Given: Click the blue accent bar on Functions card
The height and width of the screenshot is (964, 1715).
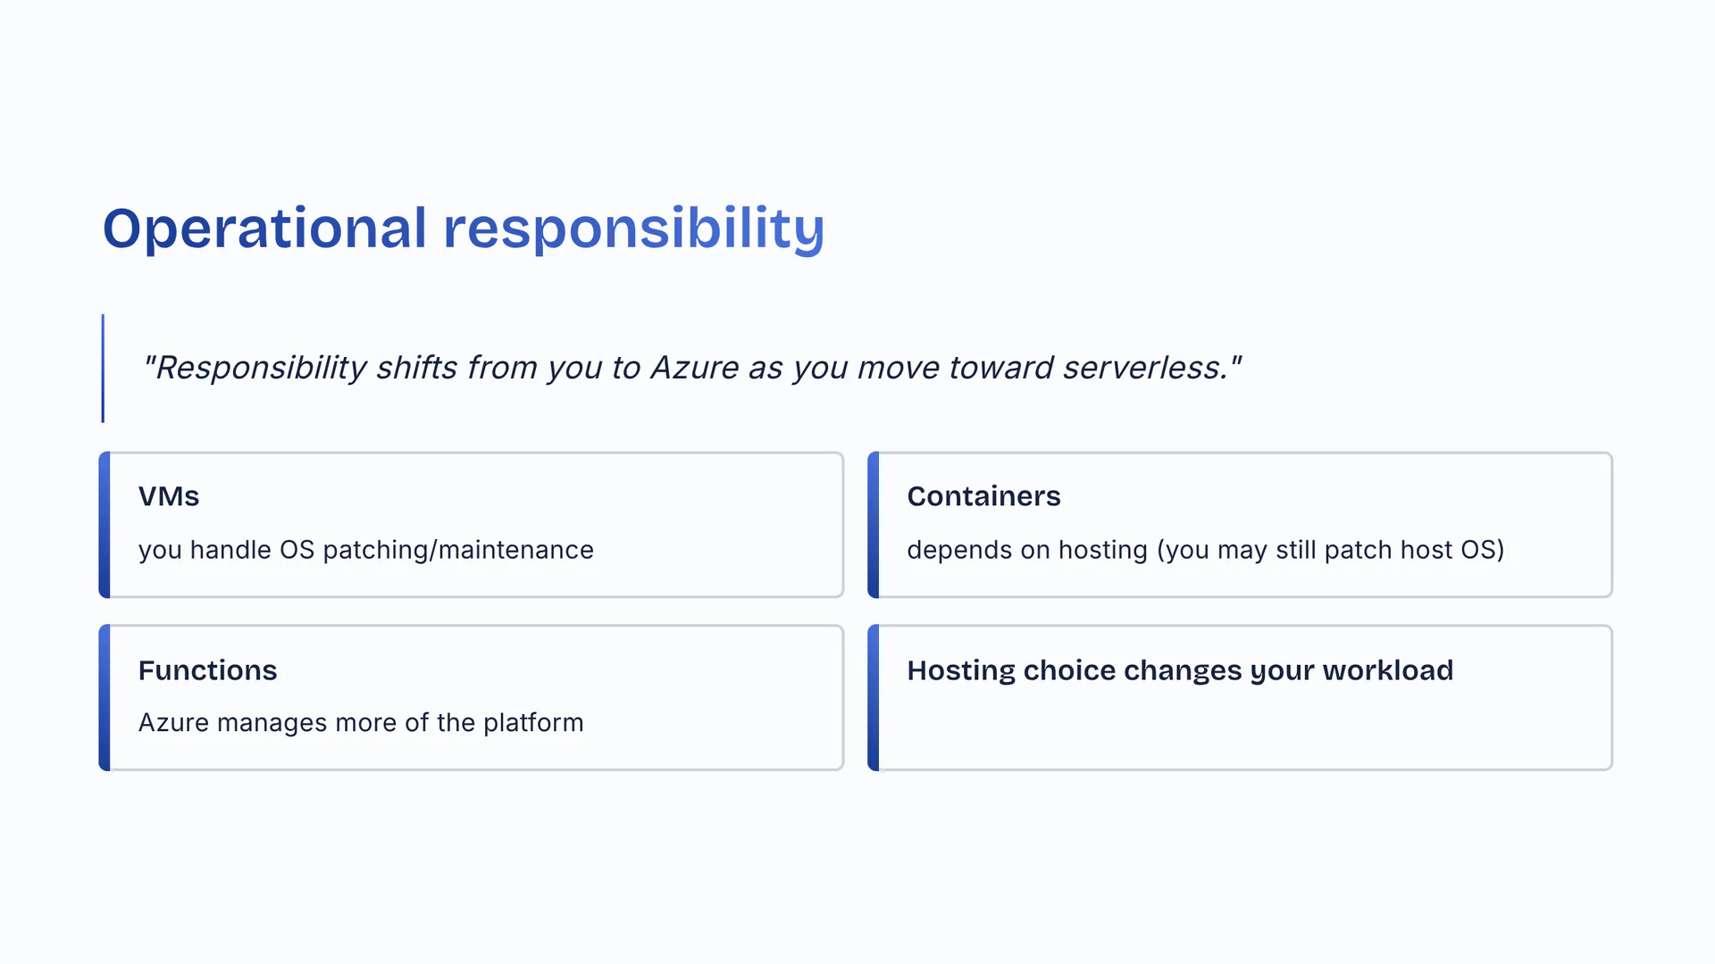Looking at the screenshot, I should pos(105,697).
